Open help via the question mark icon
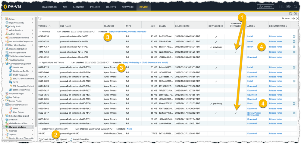Image resolution: width=301 pixels, height=144 pixels. pos(295,14)
